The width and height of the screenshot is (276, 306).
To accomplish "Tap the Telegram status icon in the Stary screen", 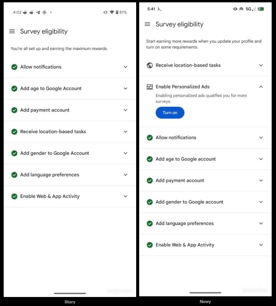I will click(38, 12).
